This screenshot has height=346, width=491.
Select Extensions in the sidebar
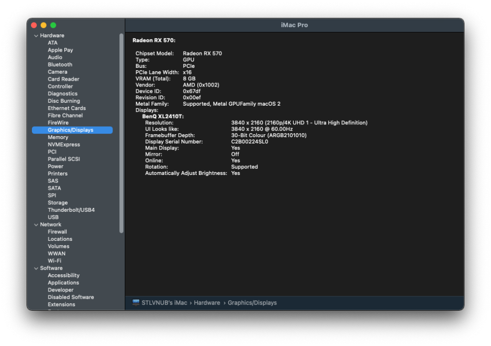(61, 304)
